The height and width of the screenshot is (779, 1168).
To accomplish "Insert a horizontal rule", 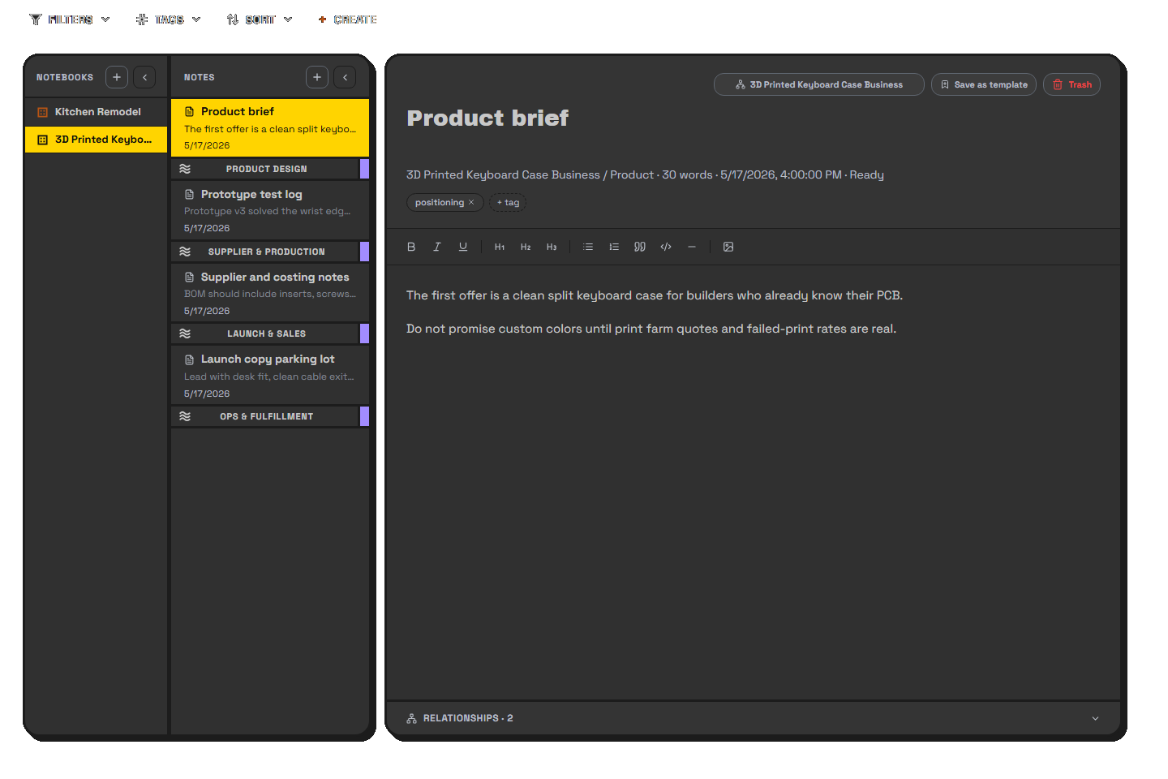I will tap(692, 247).
